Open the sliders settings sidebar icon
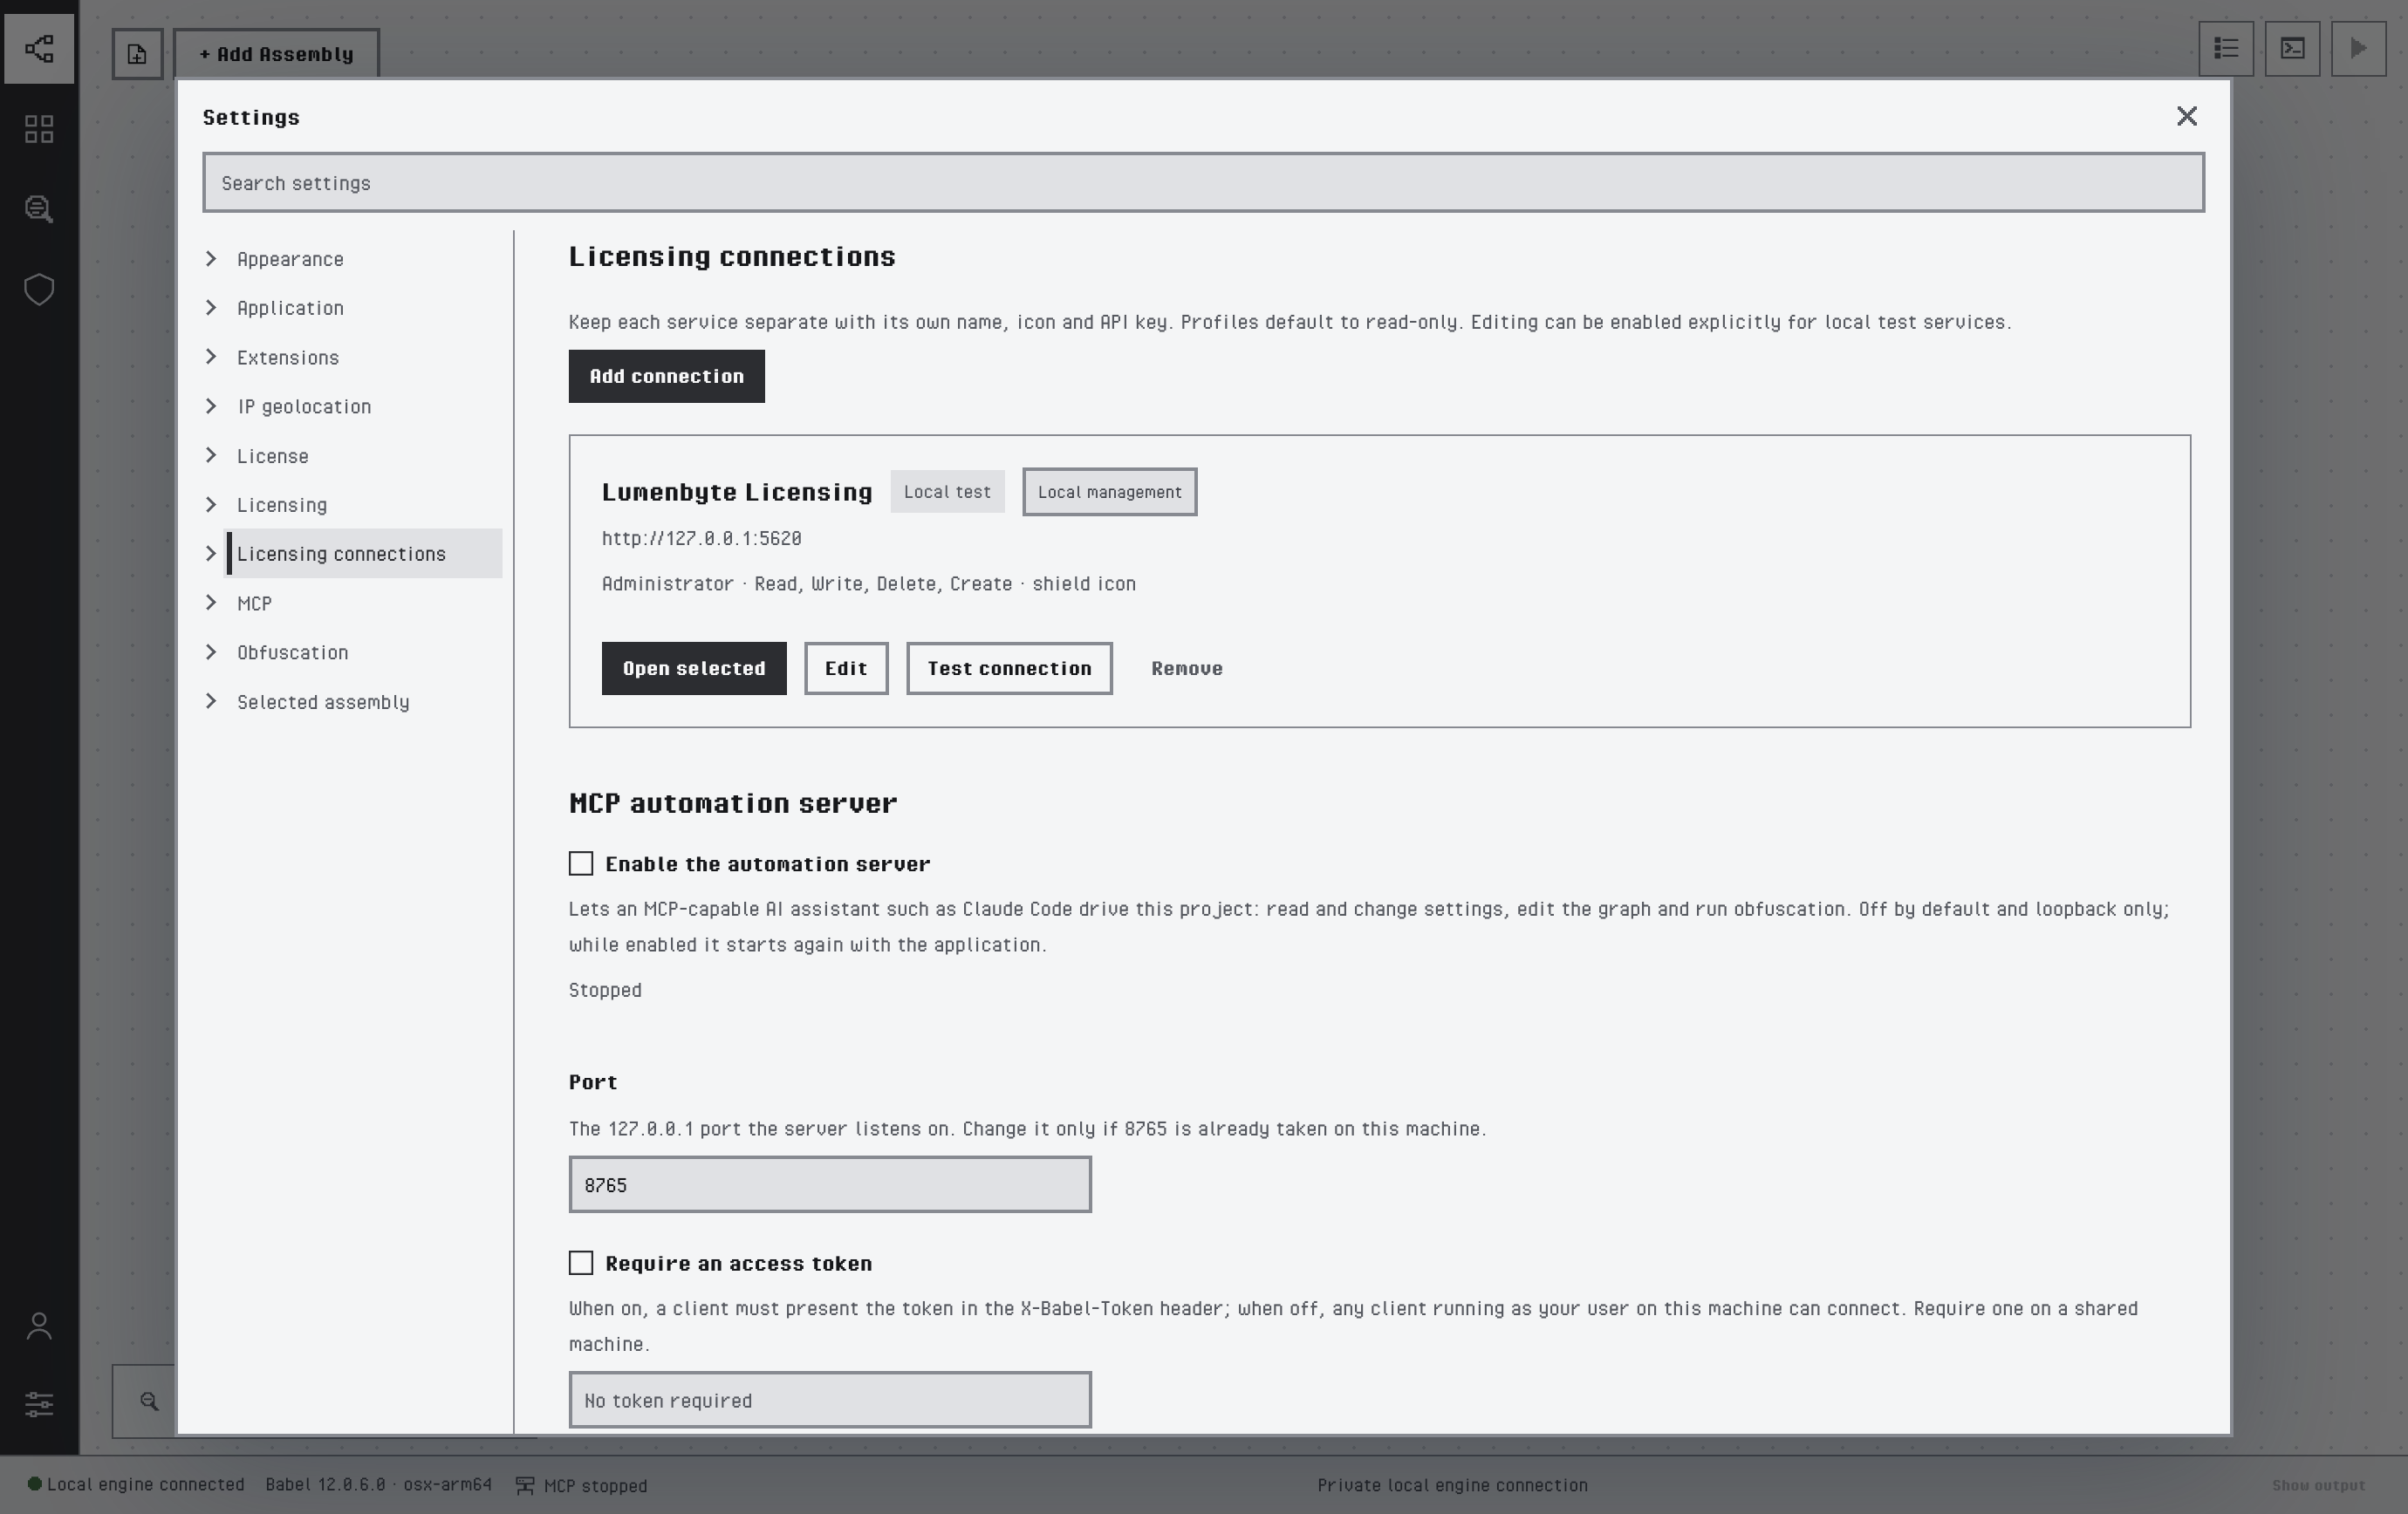This screenshot has width=2408, height=1514. pyautogui.click(x=39, y=1404)
